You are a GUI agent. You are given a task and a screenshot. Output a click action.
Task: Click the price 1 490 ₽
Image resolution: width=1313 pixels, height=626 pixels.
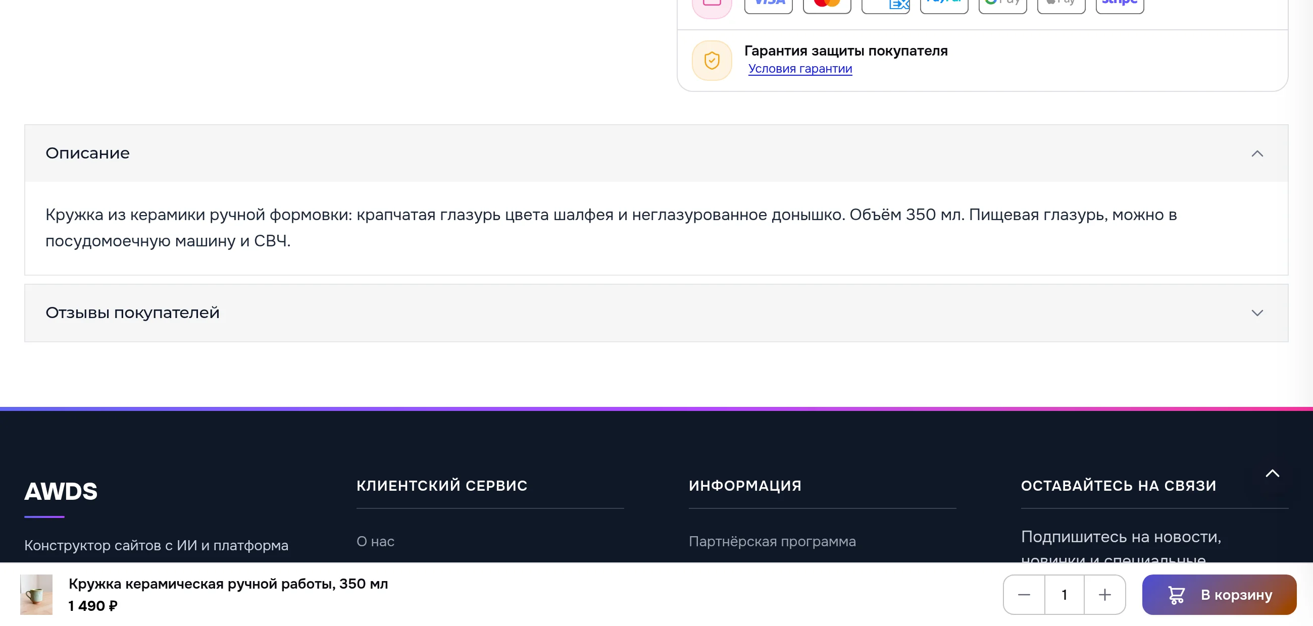93,606
